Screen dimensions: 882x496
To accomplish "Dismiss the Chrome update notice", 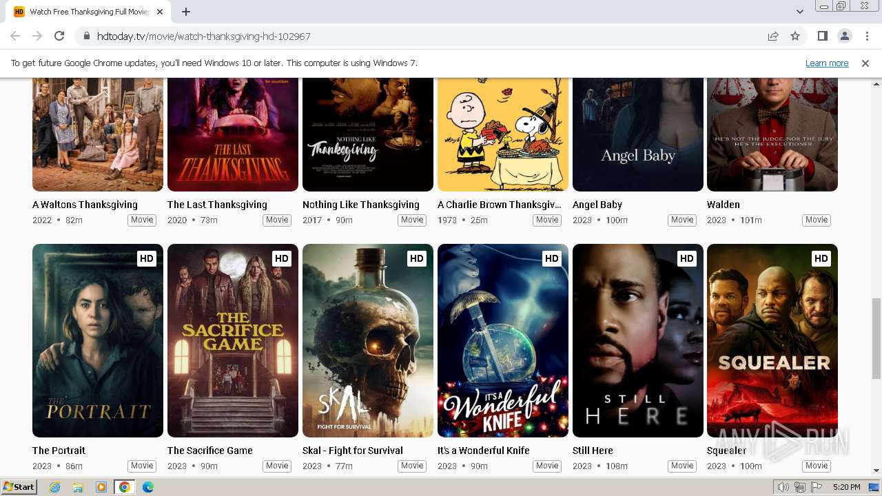I will point(865,63).
